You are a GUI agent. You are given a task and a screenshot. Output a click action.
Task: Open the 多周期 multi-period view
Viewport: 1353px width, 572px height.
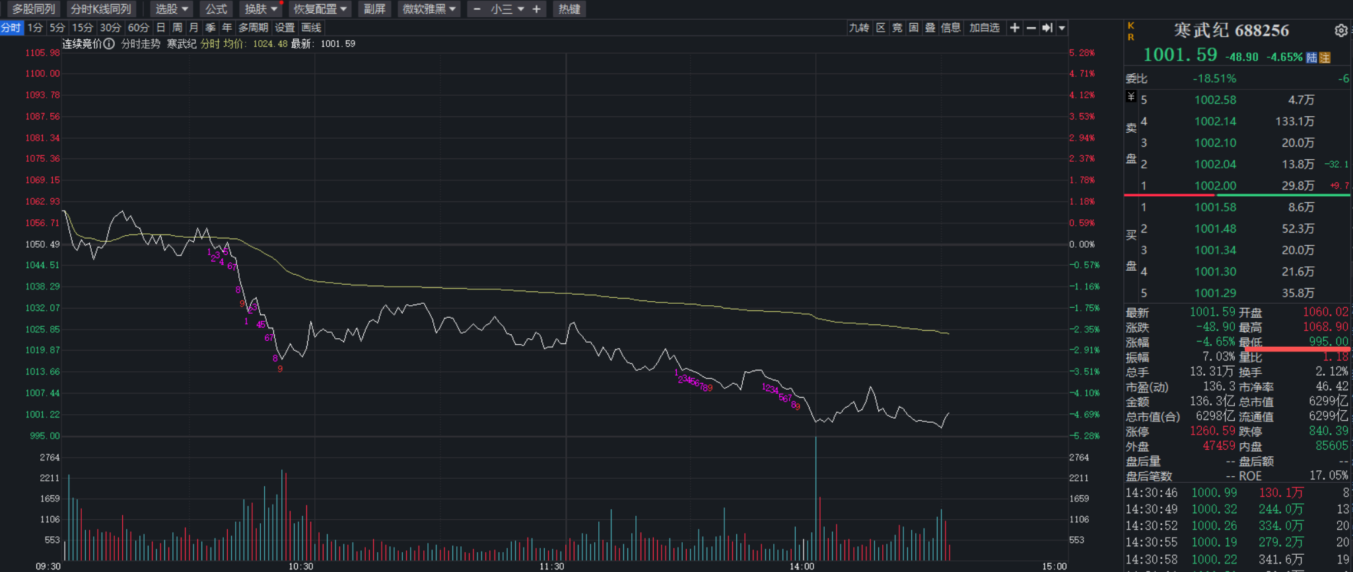[253, 28]
